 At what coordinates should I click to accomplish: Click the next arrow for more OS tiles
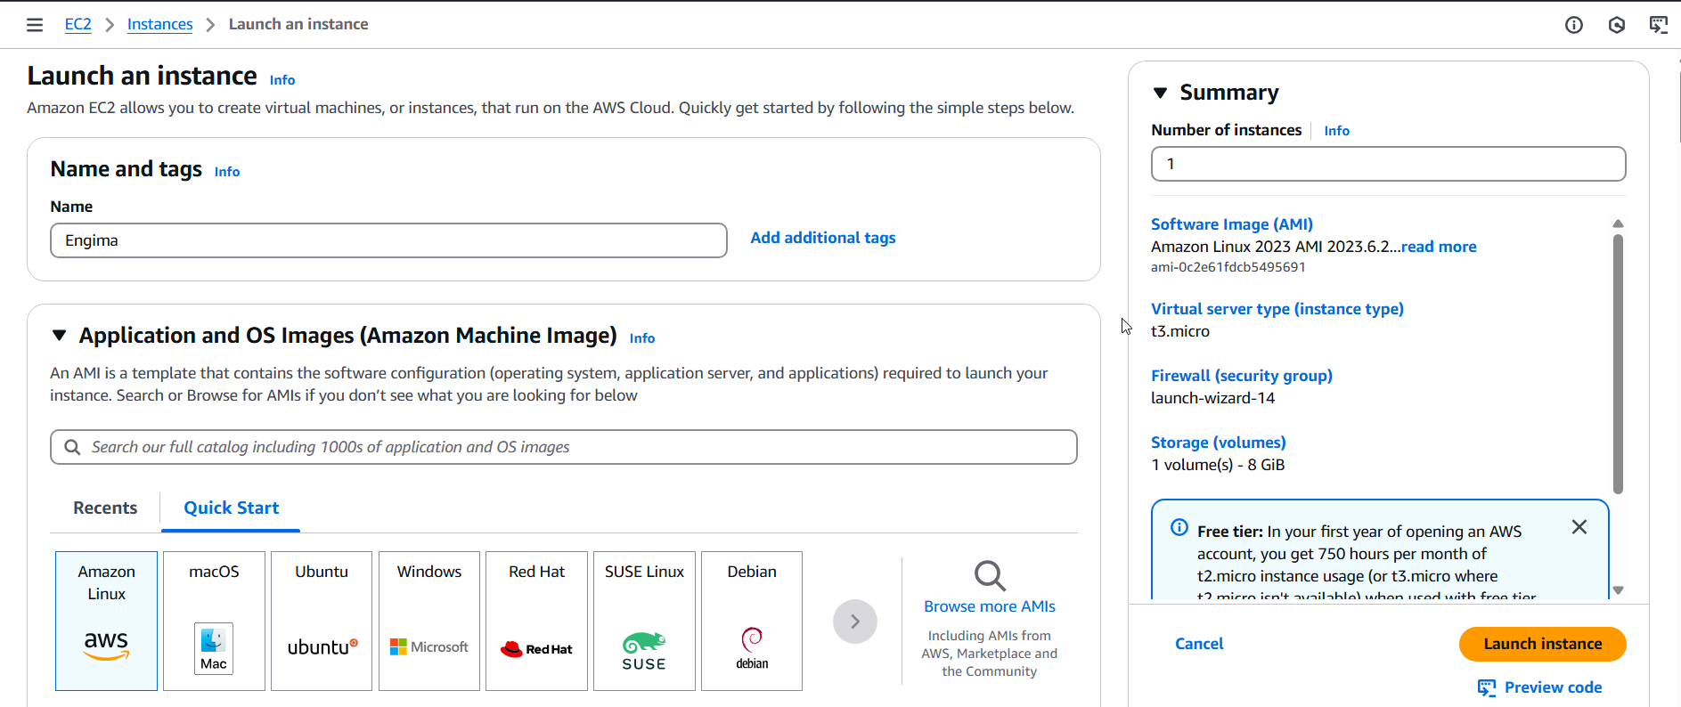tap(855, 622)
